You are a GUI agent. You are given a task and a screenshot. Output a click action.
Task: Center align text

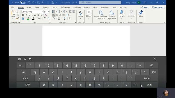[x=57, y=15]
